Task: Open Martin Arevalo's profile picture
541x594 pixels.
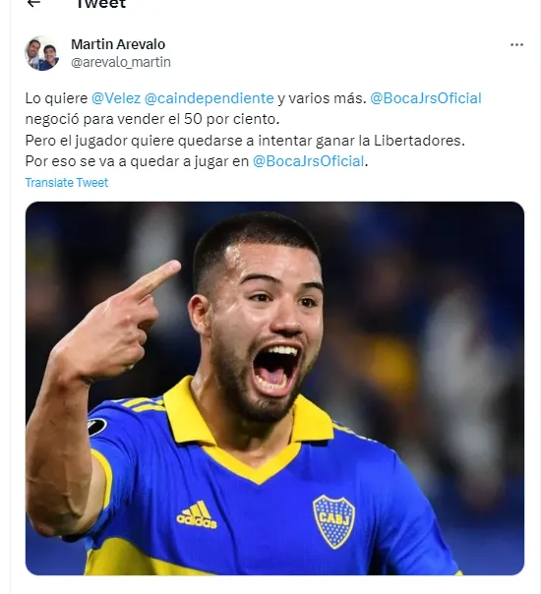Action: tap(42, 53)
